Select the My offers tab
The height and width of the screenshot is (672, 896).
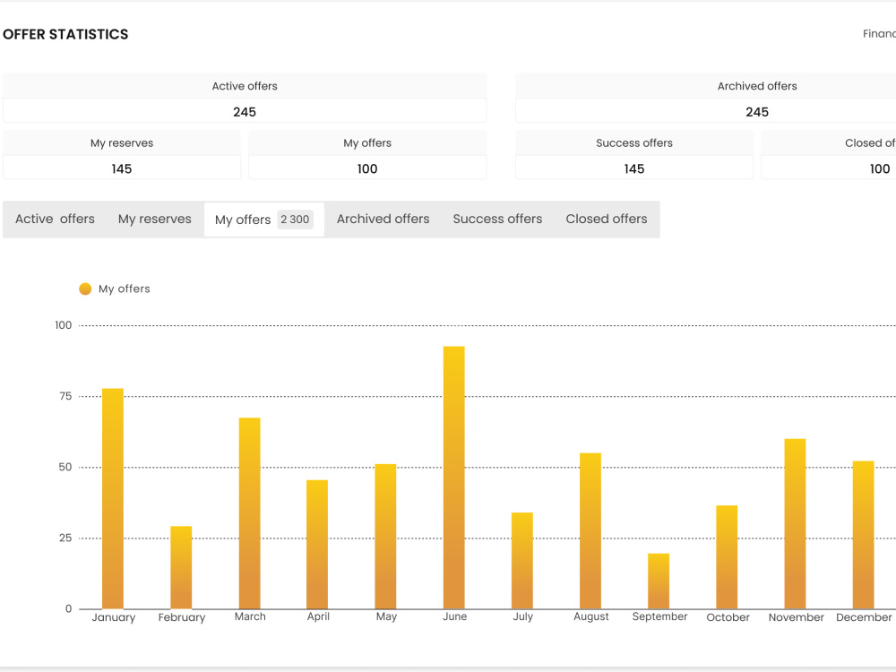(264, 220)
